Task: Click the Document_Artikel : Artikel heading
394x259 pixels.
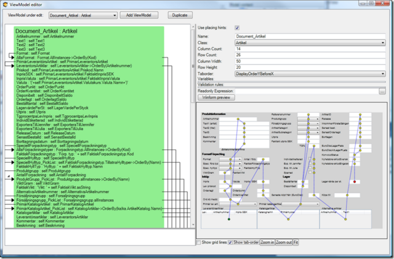Action: click(46, 31)
